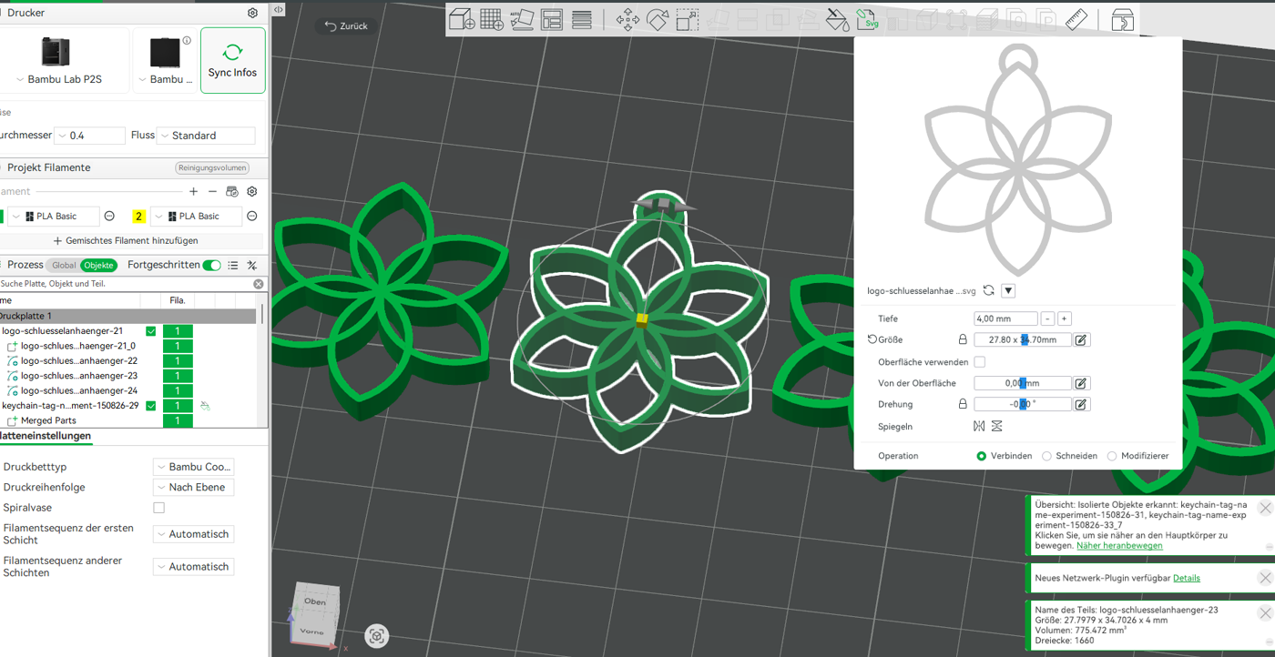Image resolution: width=1275 pixels, height=657 pixels.
Task: Click the Zurück button
Action: coord(346,26)
